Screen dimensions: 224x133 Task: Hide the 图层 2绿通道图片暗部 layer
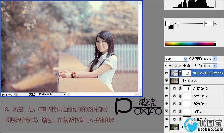tap(166, 73)
